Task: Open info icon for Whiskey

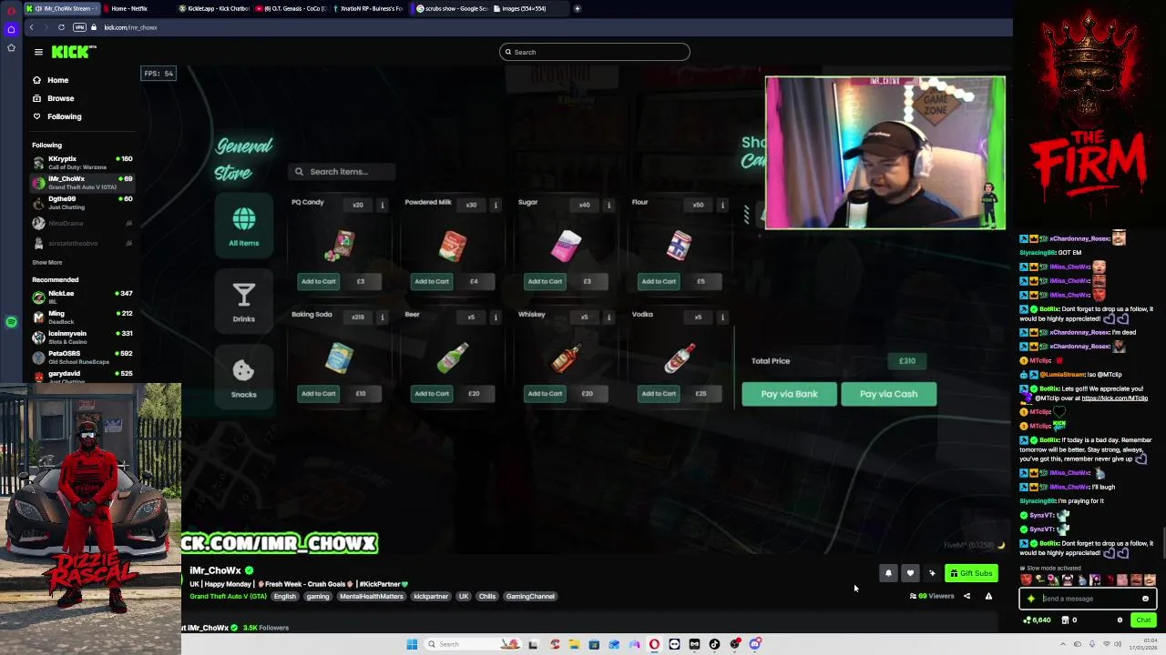Action: [x=609, y=317]
